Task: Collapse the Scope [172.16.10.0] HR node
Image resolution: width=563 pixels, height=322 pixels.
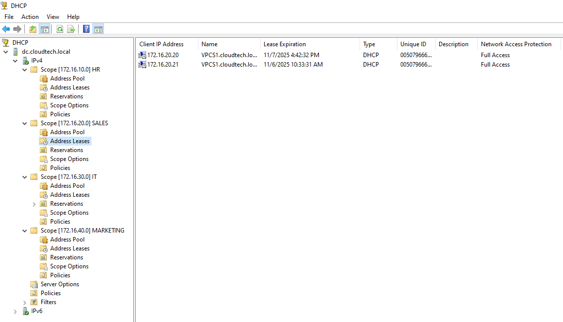Action: click(x=25, y=70)
